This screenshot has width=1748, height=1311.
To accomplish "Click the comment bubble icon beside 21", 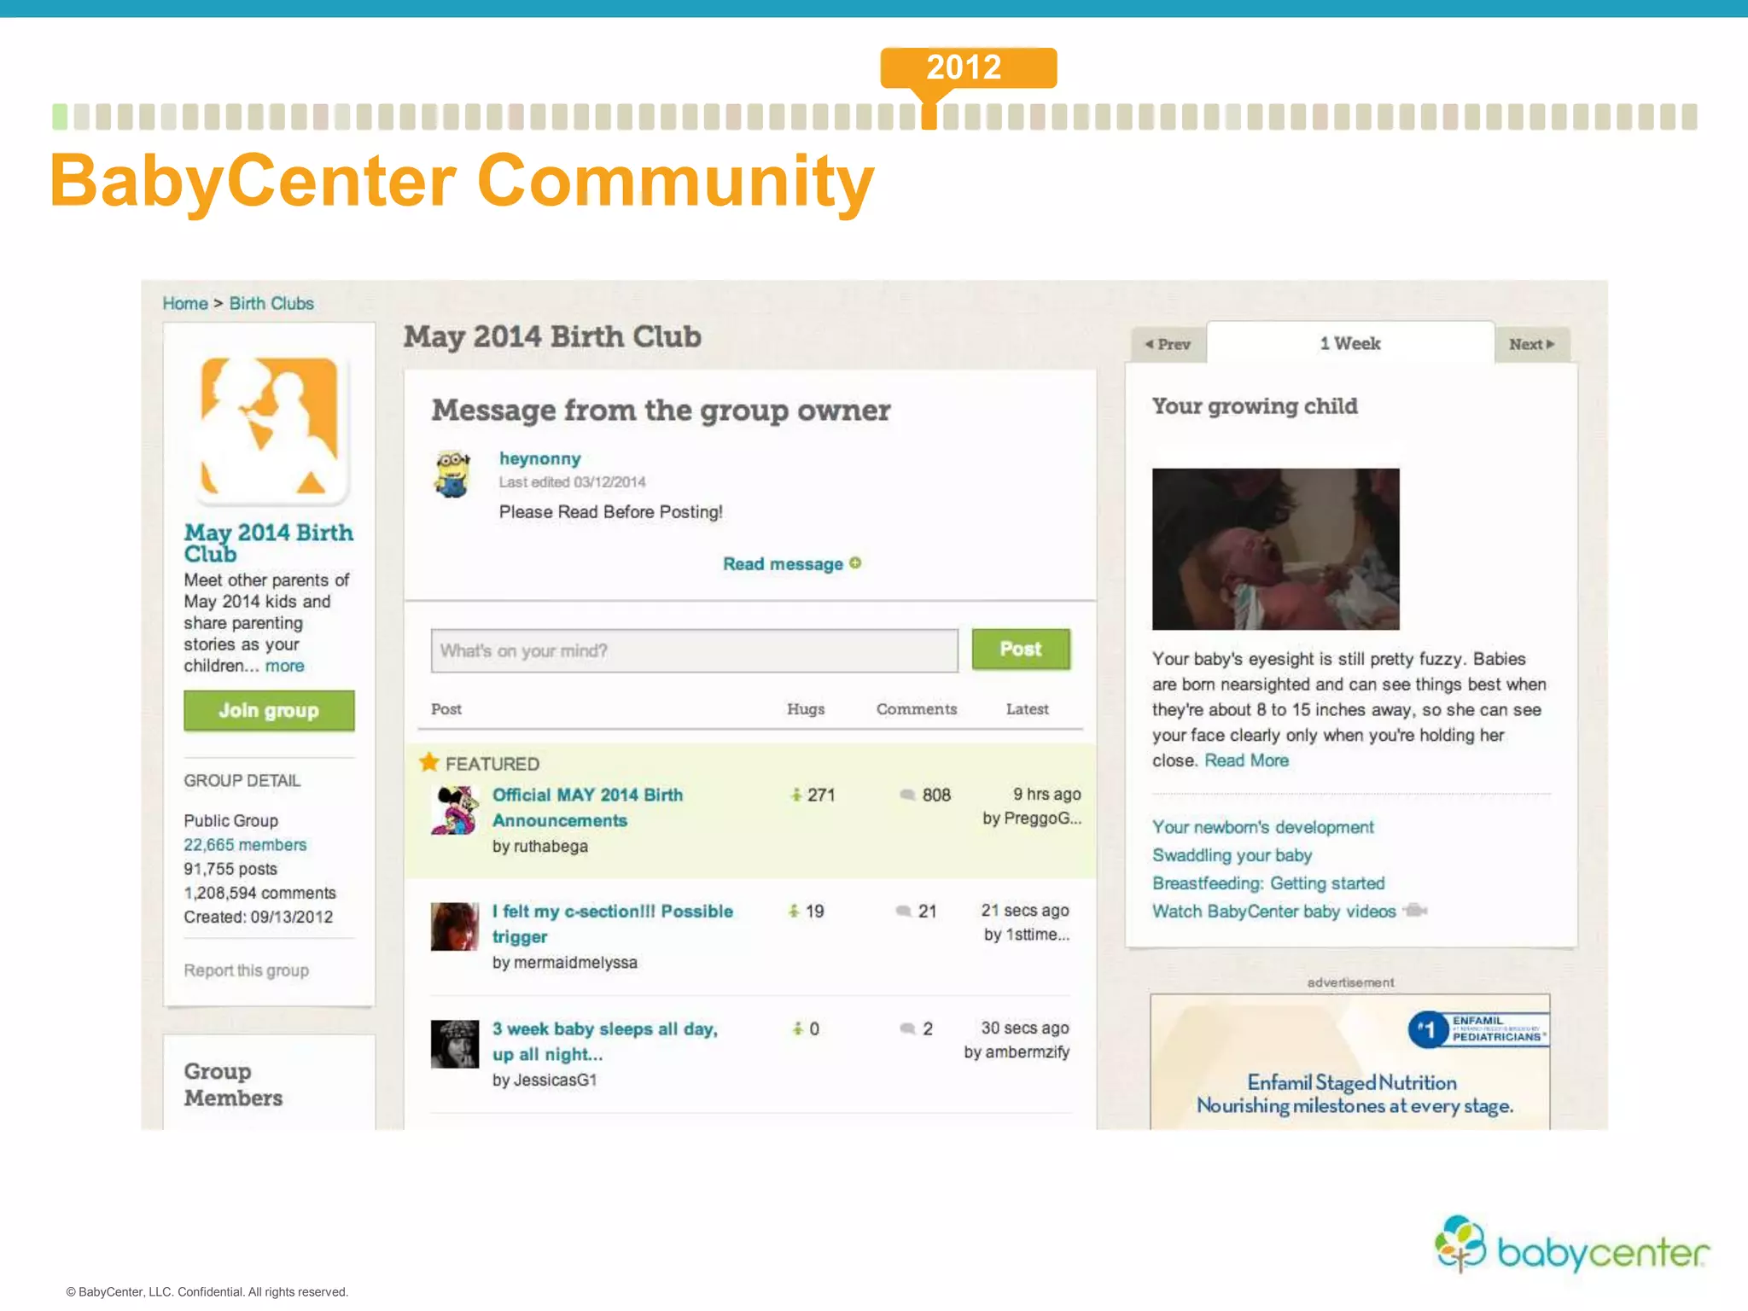I will coord(903,911).
